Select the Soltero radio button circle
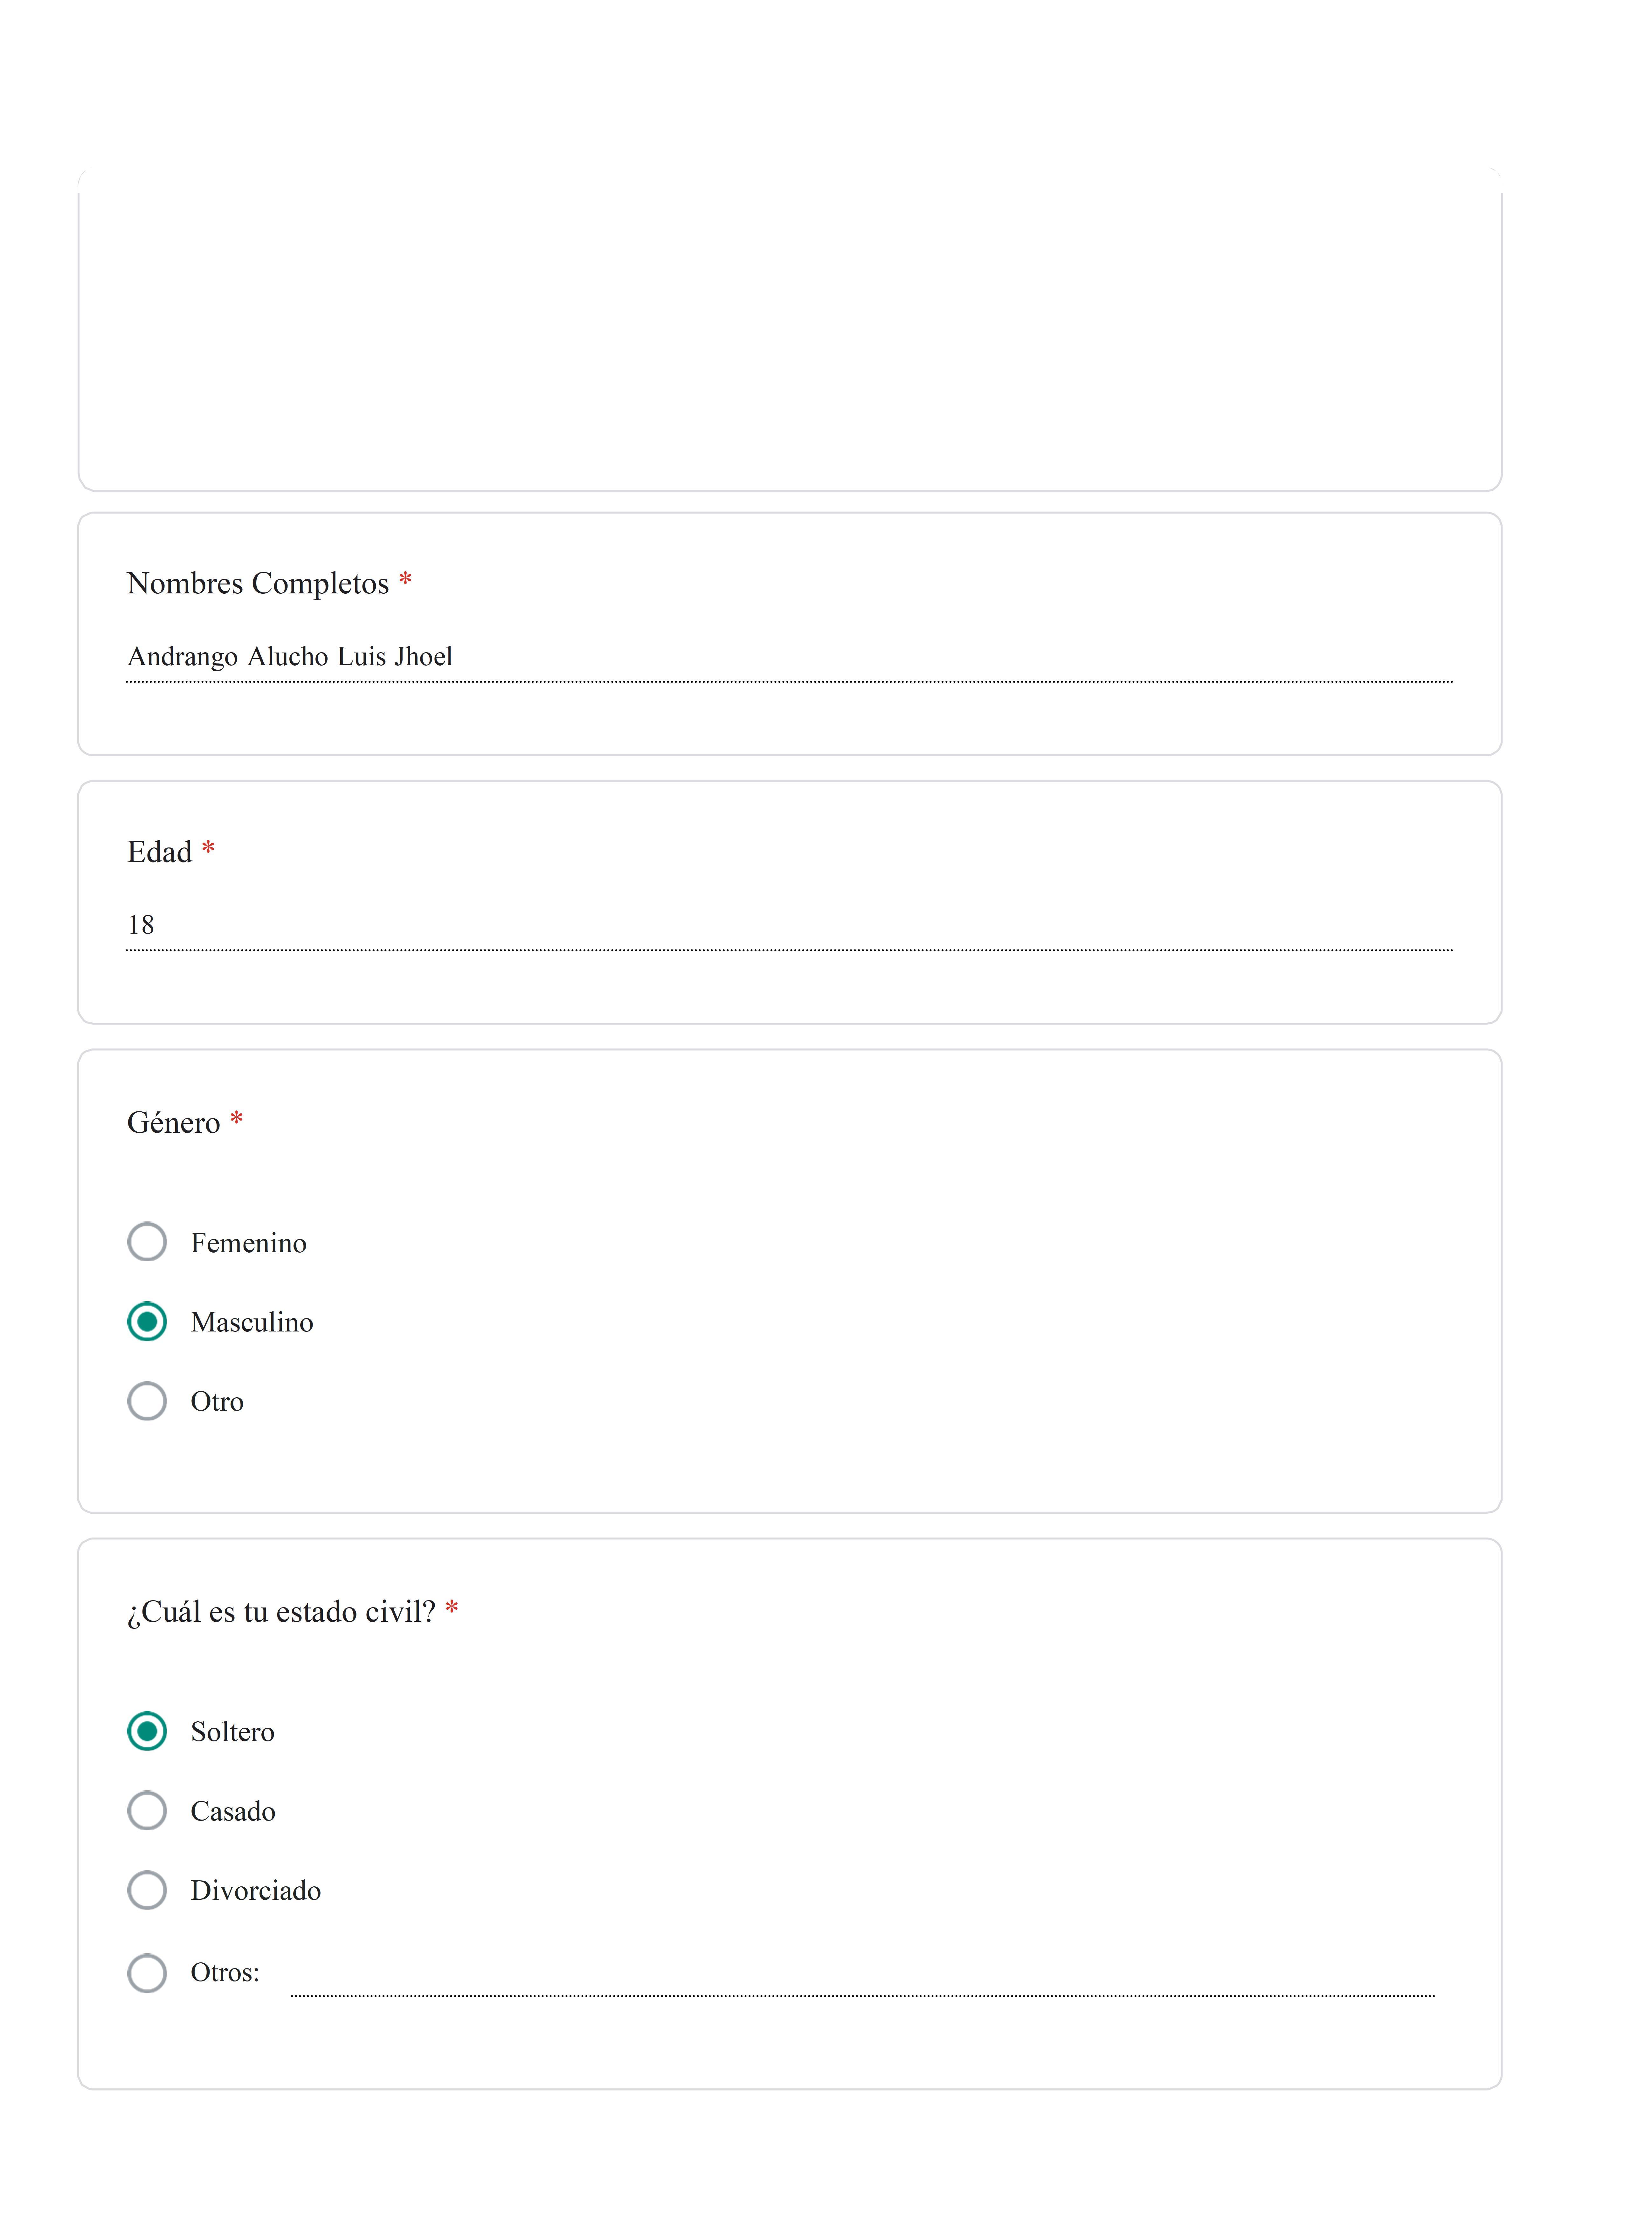Image resolution: width=1652 pixels, height=2233 pixels. [x=147, y=1731]
